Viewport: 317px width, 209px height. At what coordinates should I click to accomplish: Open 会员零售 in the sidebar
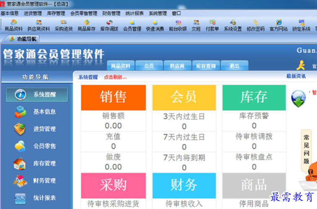[x=35, y=146]
